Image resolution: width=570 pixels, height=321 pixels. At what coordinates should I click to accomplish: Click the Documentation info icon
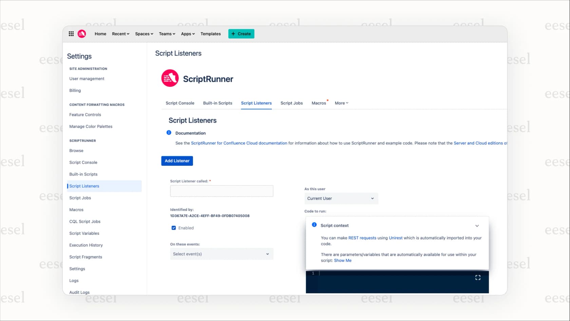[x=169, y=133]
